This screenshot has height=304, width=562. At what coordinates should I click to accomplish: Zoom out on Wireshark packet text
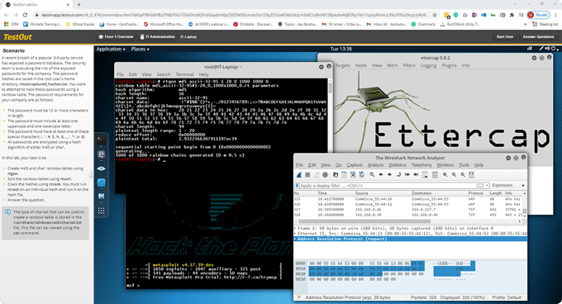coord(454,175)
